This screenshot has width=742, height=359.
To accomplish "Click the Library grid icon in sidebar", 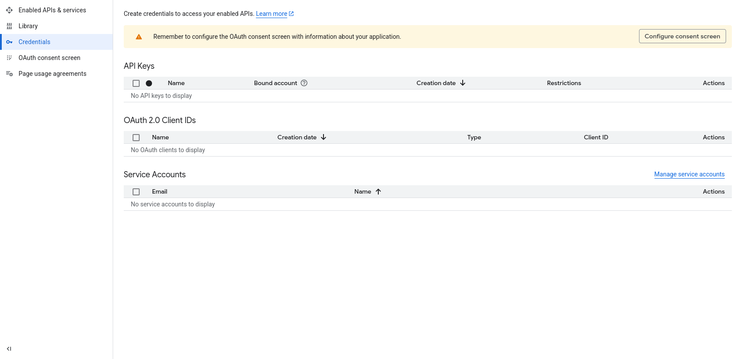I will [9, 26].
